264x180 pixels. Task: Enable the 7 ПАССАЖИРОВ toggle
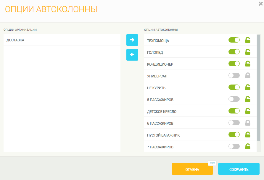[234, 146]
